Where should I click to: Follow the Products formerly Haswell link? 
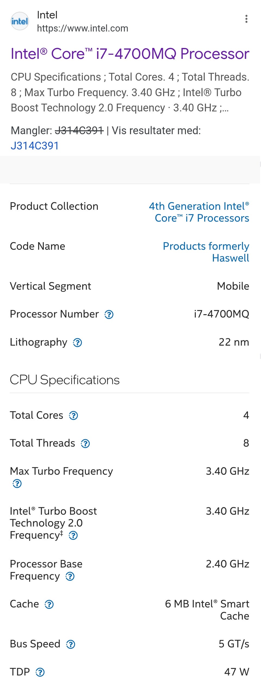[x=206, y=252]
